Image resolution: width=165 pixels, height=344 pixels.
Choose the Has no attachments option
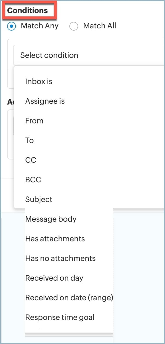pos(60,258)
